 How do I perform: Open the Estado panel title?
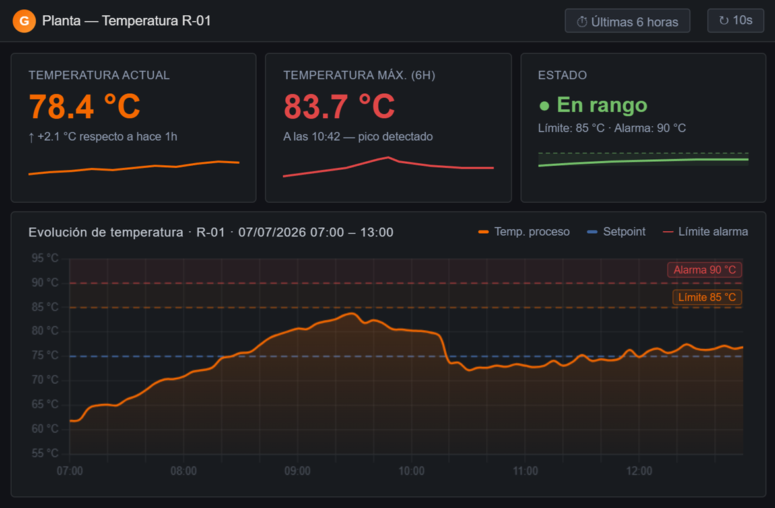coord(562,75)
